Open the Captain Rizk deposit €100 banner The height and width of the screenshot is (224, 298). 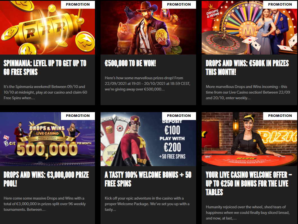click(x=148, y=139)
